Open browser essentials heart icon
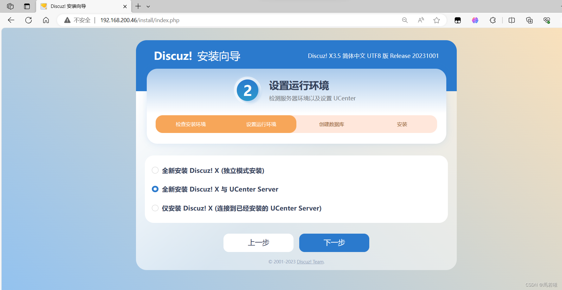Screen dimensions: 562x290 (547, 20)
